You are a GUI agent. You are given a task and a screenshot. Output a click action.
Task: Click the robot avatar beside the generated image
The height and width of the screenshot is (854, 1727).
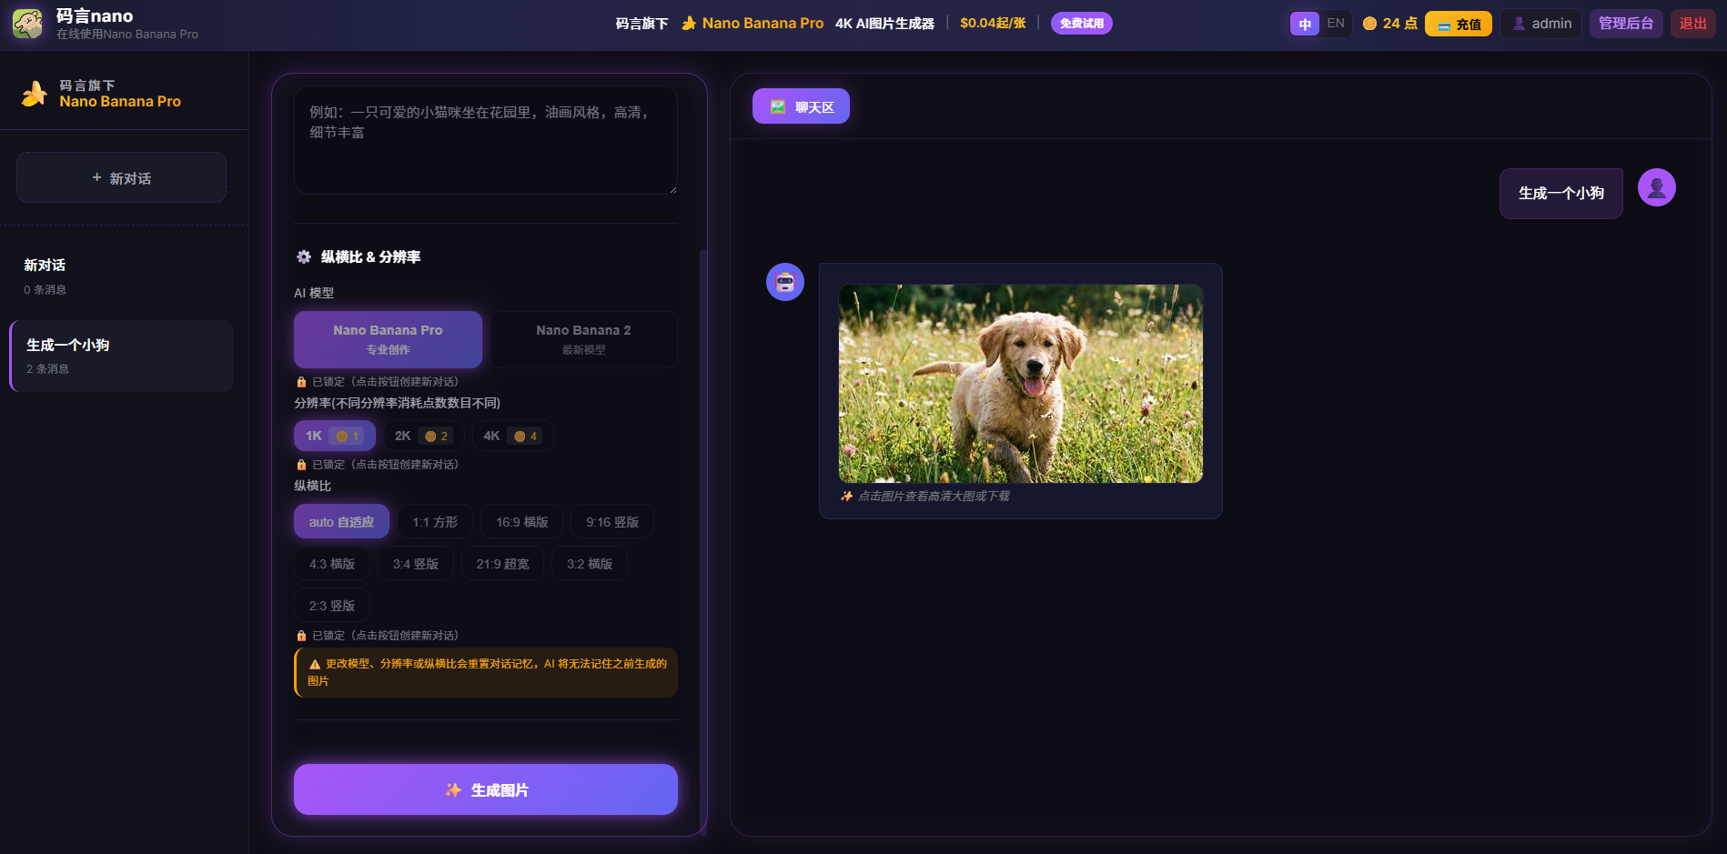tap(783, 282)
